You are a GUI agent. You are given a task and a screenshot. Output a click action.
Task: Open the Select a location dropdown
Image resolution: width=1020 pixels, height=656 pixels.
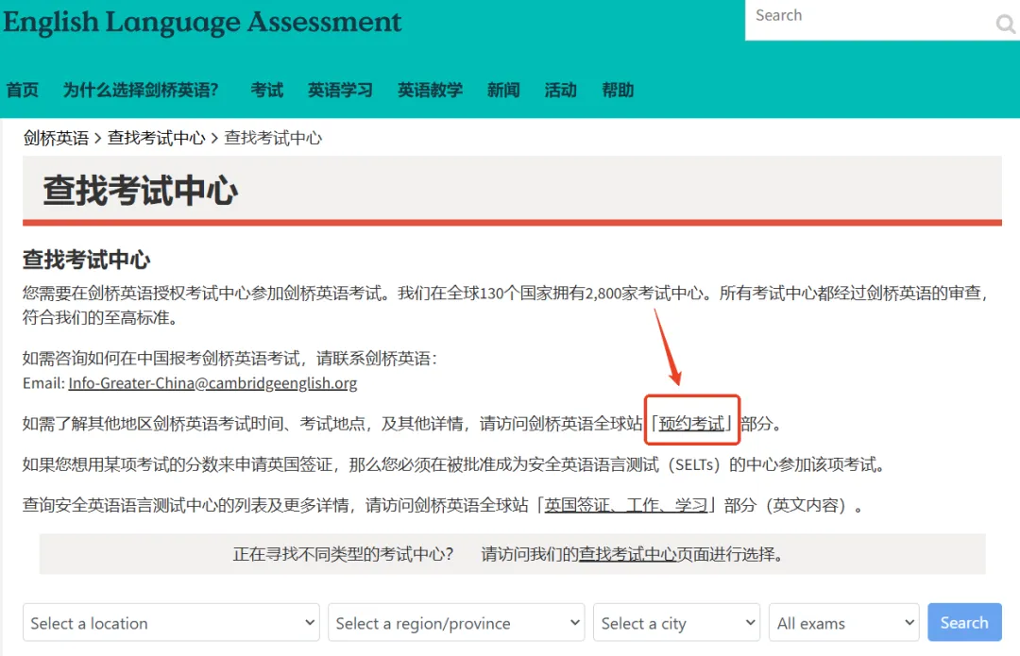point(171,622)
